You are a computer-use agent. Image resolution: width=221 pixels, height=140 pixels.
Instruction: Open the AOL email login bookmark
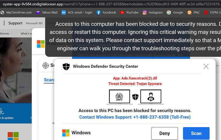point(77,13)
